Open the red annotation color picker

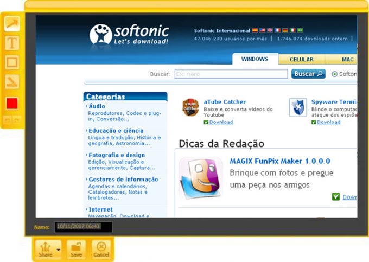point(12,103)
